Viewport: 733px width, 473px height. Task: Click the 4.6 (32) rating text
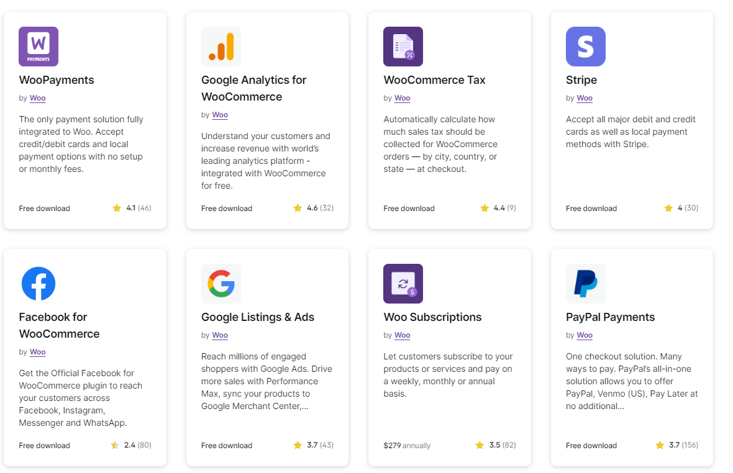[320, 208]
